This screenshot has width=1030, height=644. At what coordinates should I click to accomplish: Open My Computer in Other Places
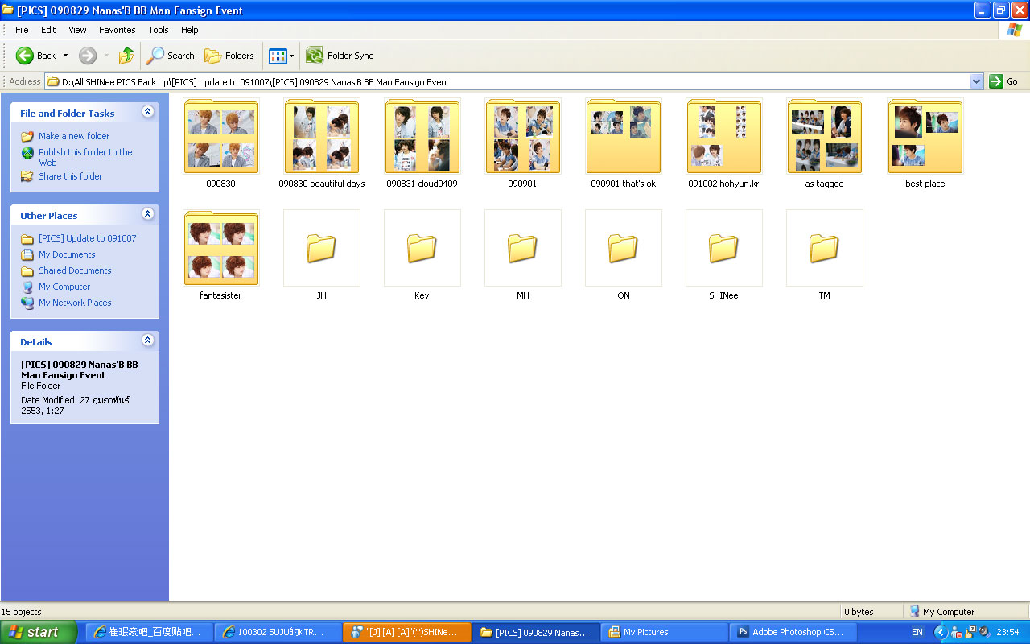pos(64,287)
